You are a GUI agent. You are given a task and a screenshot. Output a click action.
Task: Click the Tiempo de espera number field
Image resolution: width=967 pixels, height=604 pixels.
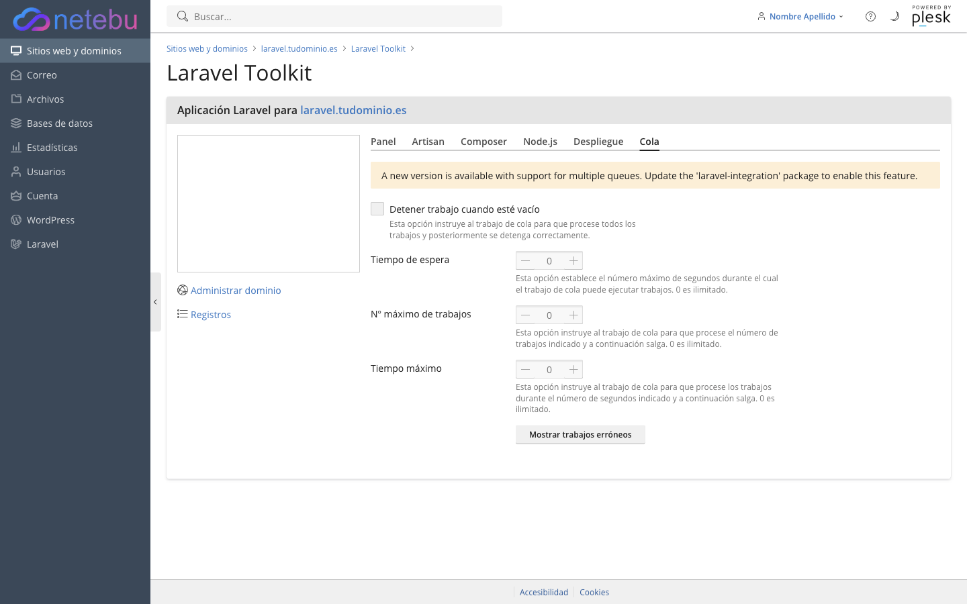pos(549,260)
